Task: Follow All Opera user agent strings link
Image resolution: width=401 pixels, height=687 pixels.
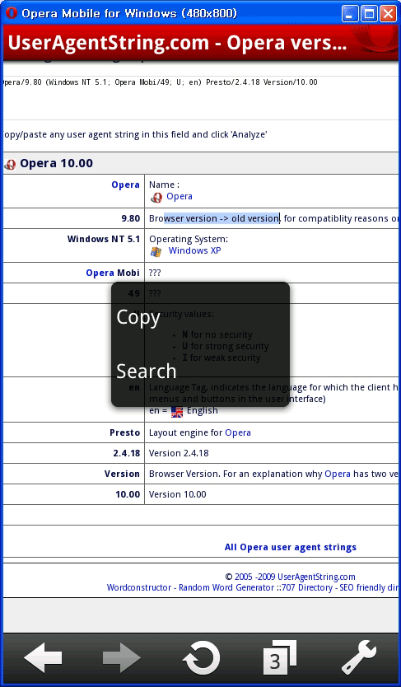Action: point(290,547)
